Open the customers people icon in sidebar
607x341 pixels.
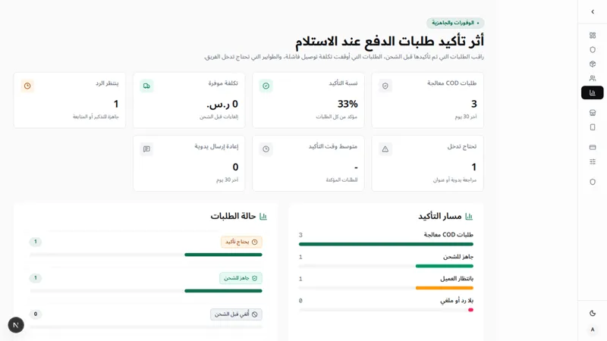pyautogui.click(x=593, y=79)
